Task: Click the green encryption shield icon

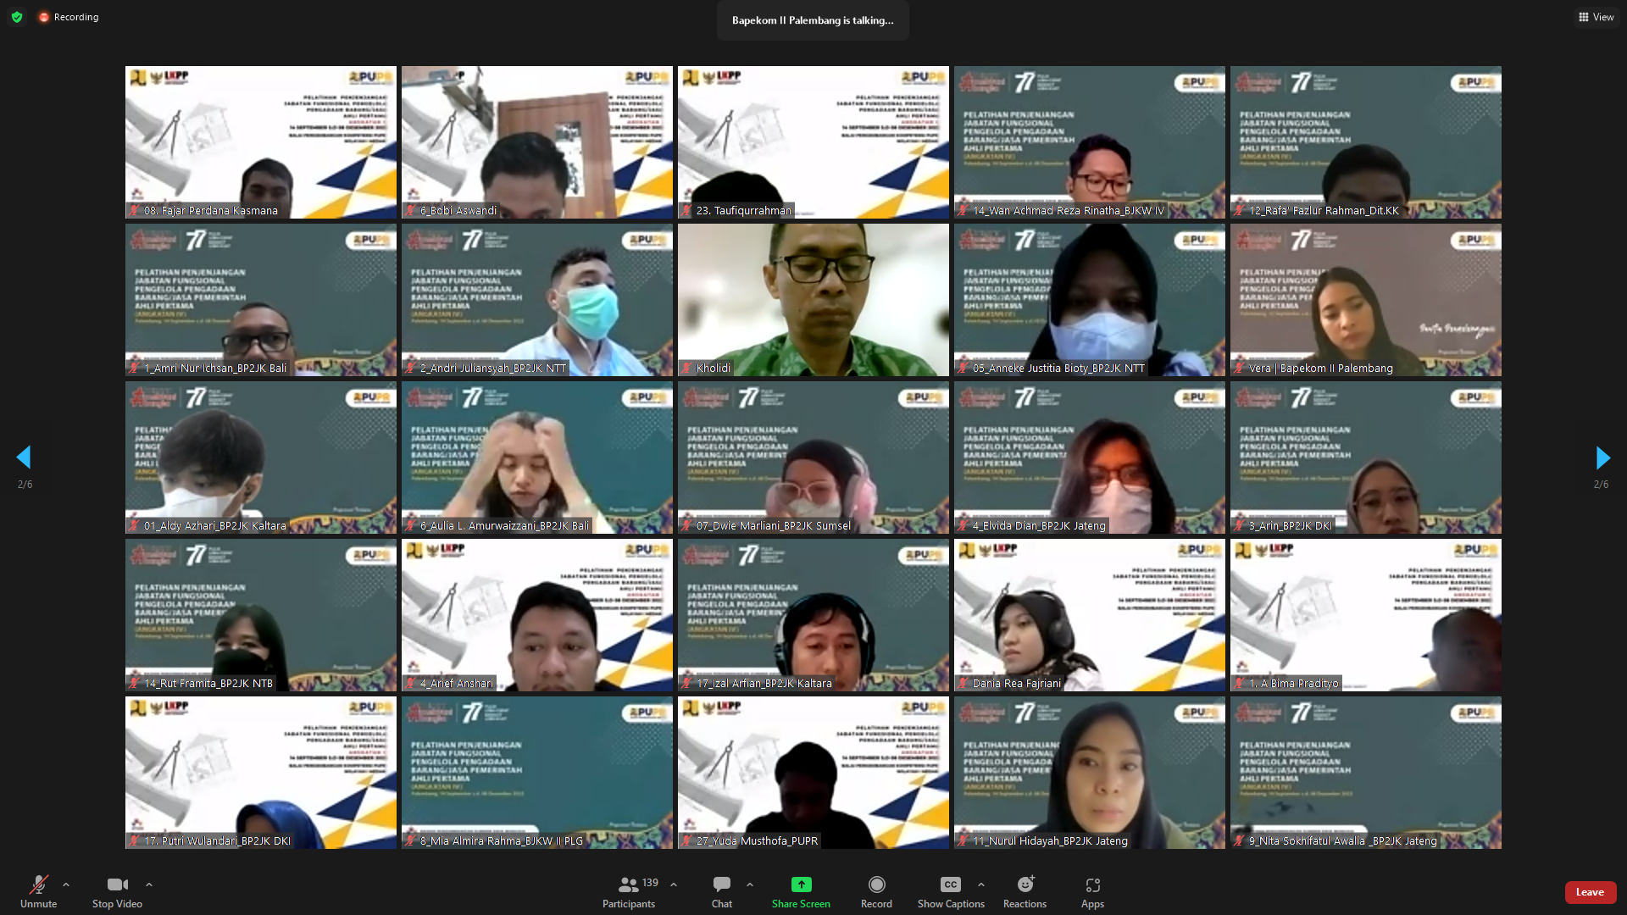Action: tap(17, 17)
